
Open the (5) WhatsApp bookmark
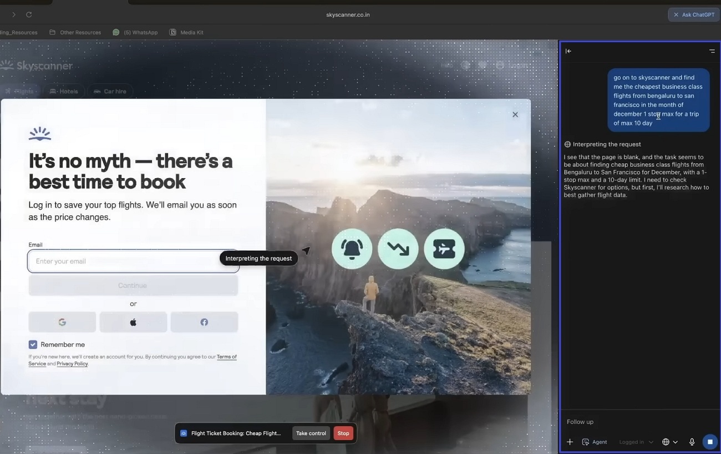coord(135,32)
